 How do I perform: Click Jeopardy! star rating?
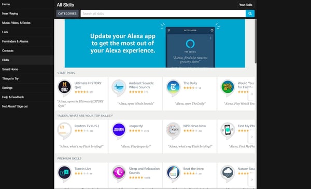(x=136, y=131)
